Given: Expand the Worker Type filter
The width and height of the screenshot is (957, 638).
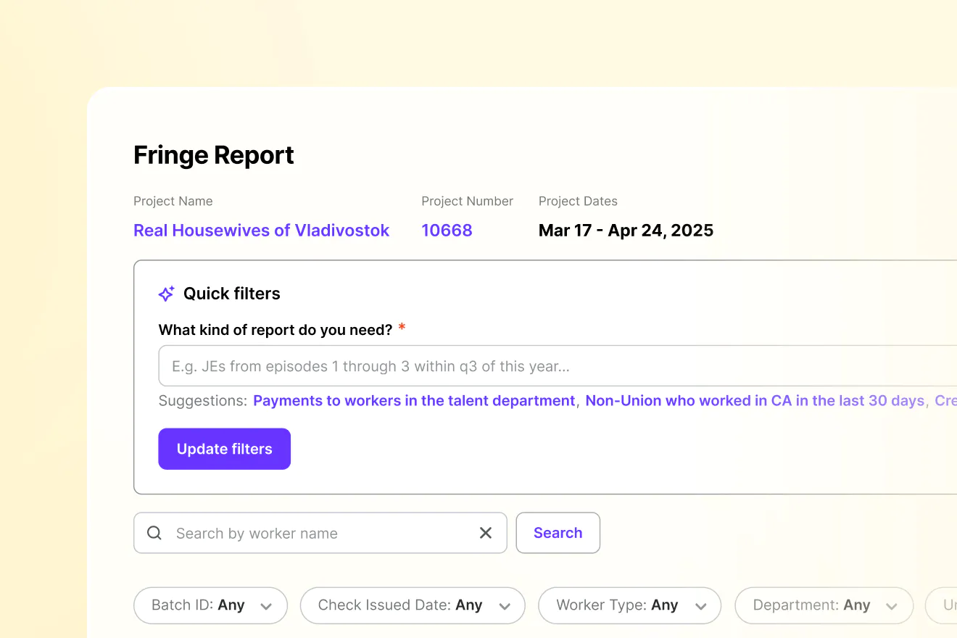Looking at the screenshot, I should (x=629, y=605).
